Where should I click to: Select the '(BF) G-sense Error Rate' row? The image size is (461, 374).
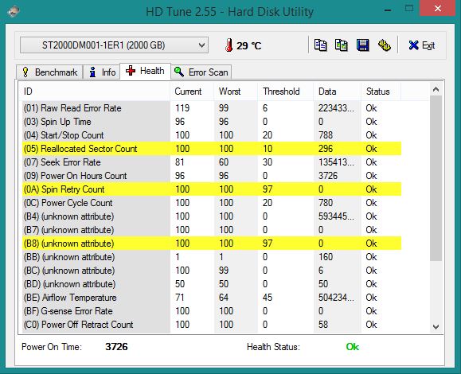point(211,311)
